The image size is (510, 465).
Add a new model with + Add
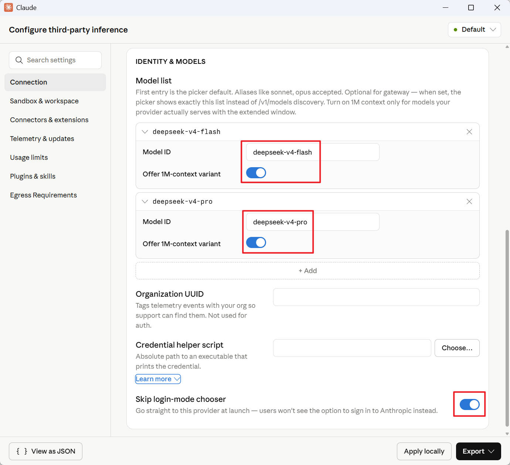[307, 271]
